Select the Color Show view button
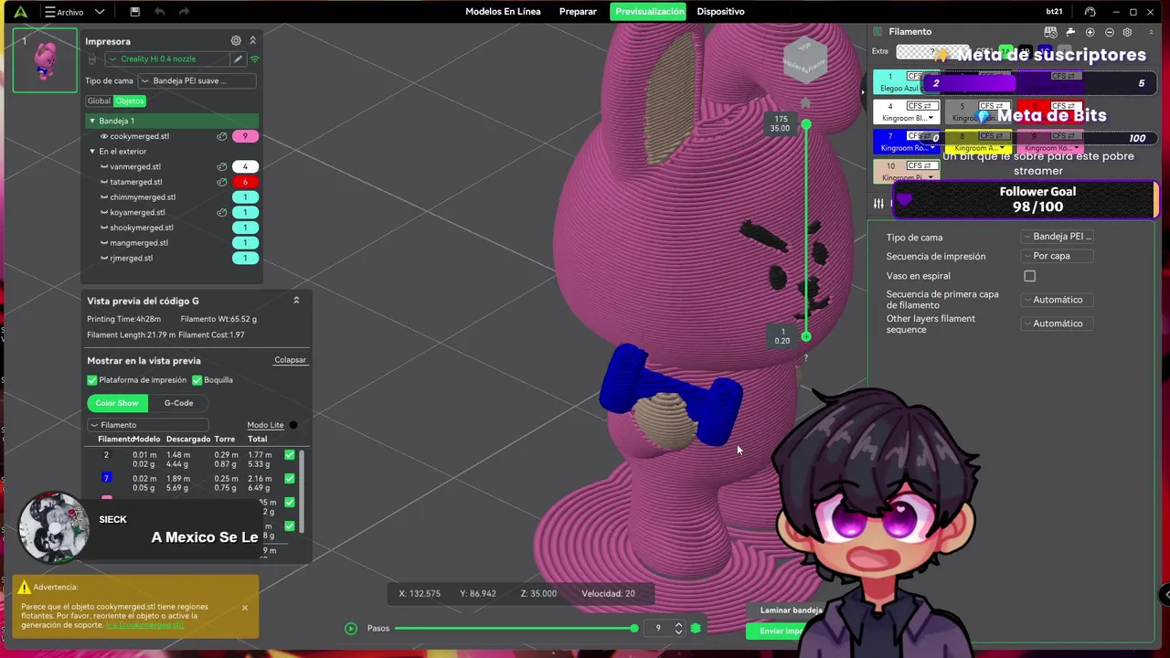Image resolution: width=1170 pixels, height=658 pixels. point(117,403)
